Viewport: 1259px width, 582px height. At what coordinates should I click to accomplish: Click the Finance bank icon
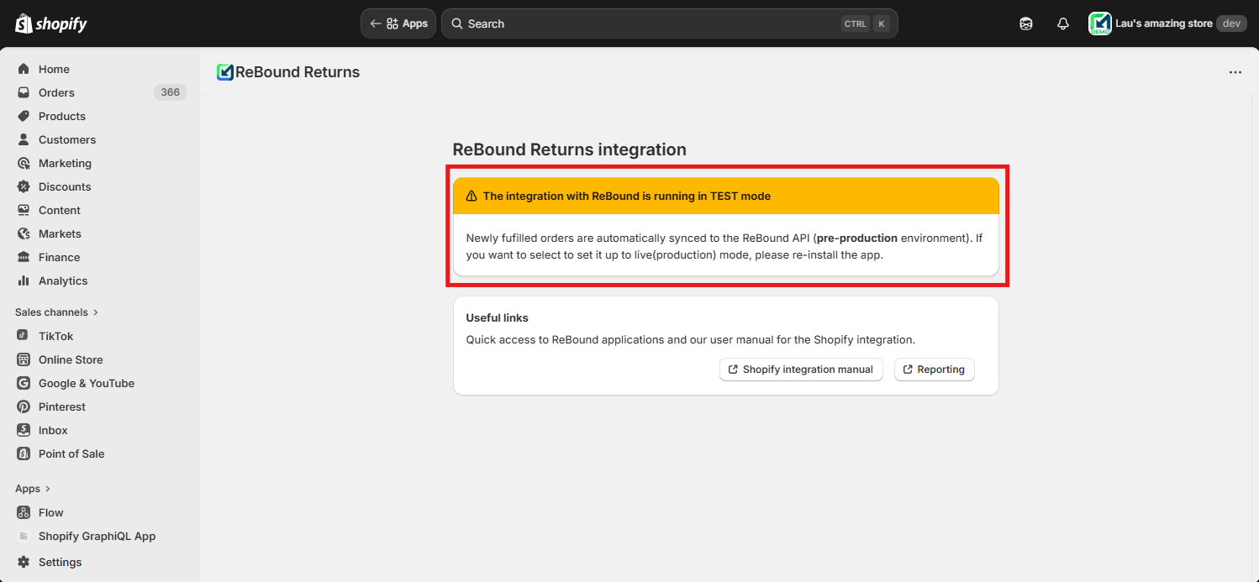(24, 257)
